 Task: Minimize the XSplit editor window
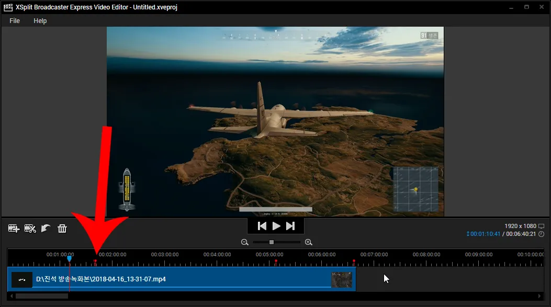[511, 7]
